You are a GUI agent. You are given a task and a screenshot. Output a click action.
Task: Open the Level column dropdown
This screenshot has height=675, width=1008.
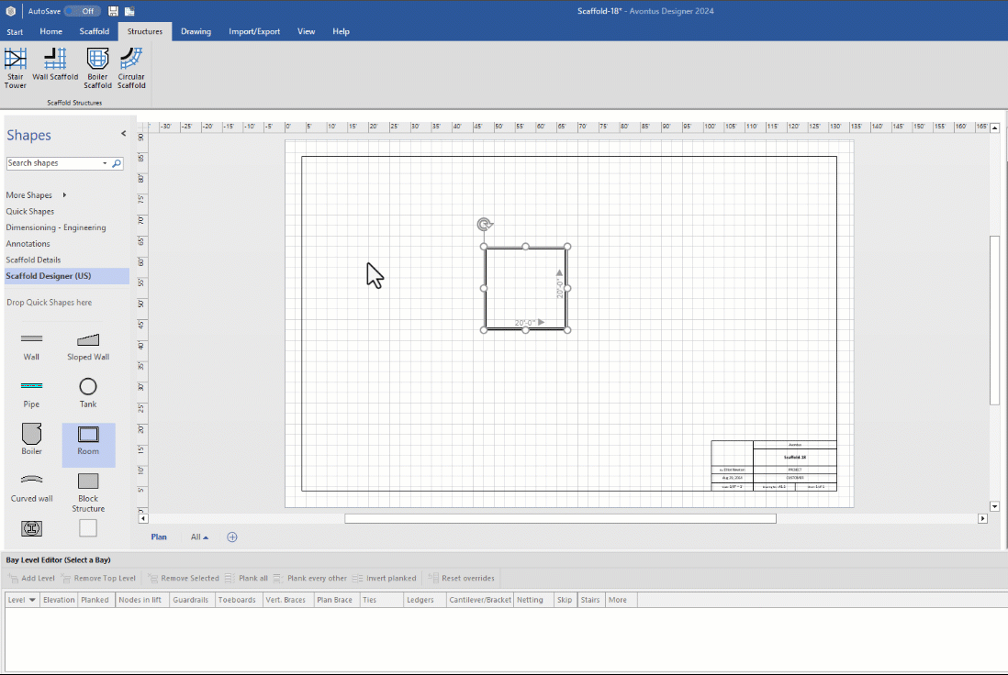coord(33,600)
